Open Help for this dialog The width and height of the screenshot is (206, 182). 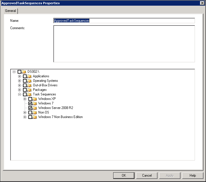[193, 175]
